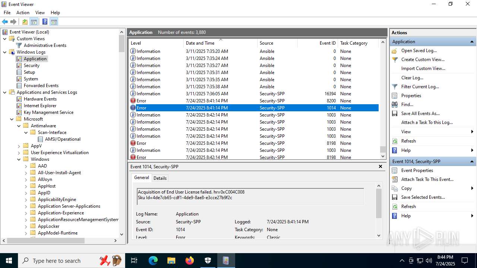The width and height of the screenshot is (477, 268).
Task: Click the Save Selected Events disk icon
Action: [x=395, y=197]
